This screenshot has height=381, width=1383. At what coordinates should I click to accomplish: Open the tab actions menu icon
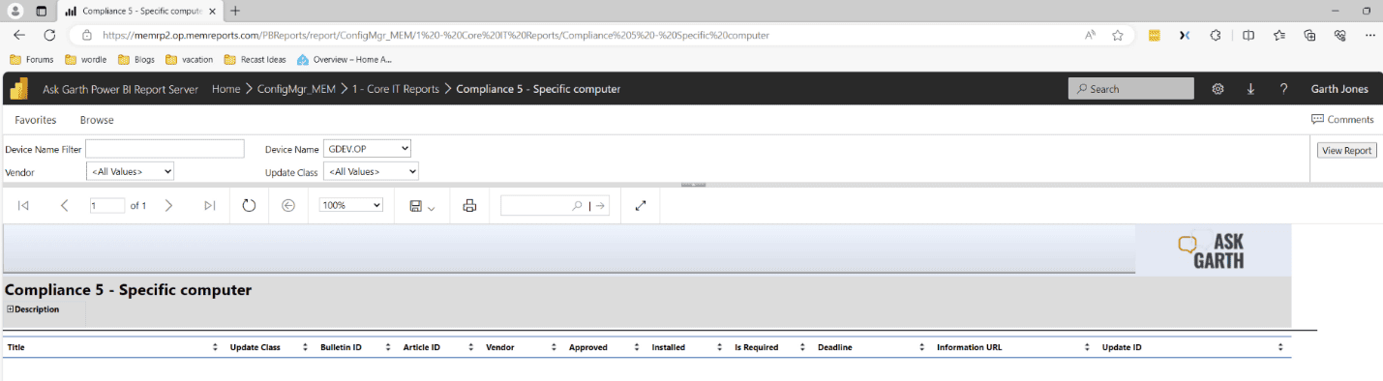(41, 11)
